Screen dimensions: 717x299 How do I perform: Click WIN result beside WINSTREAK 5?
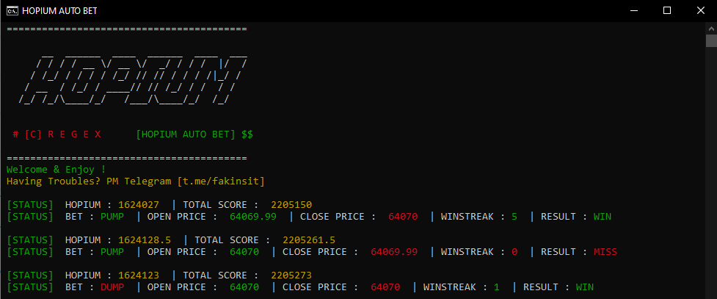point(603,217)
